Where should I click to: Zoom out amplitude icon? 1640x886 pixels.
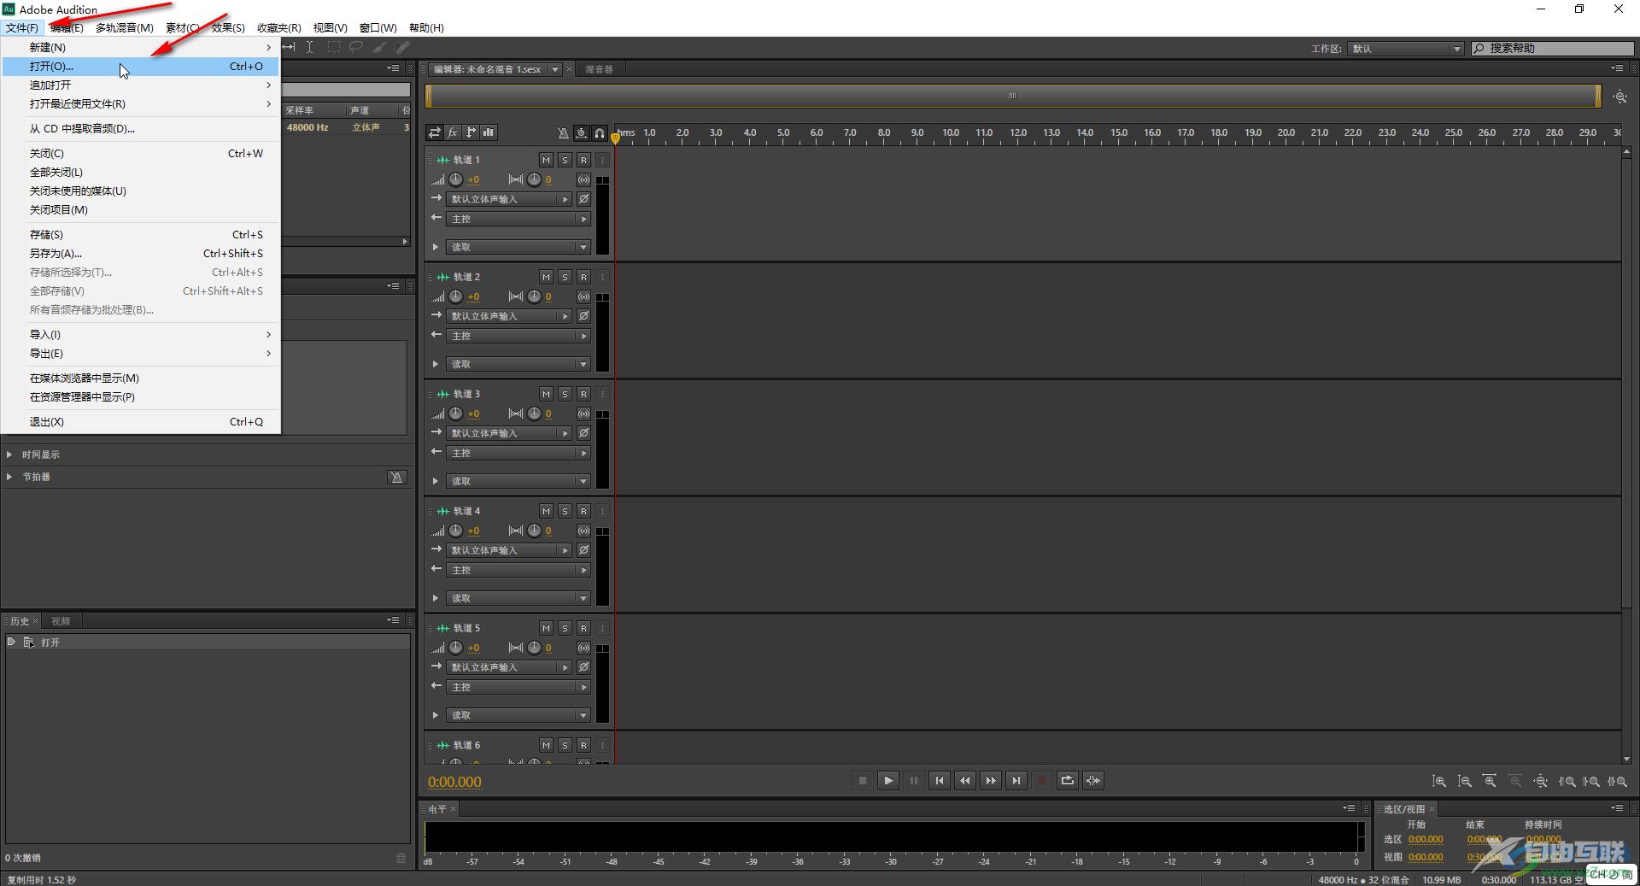pos(1465,781)
